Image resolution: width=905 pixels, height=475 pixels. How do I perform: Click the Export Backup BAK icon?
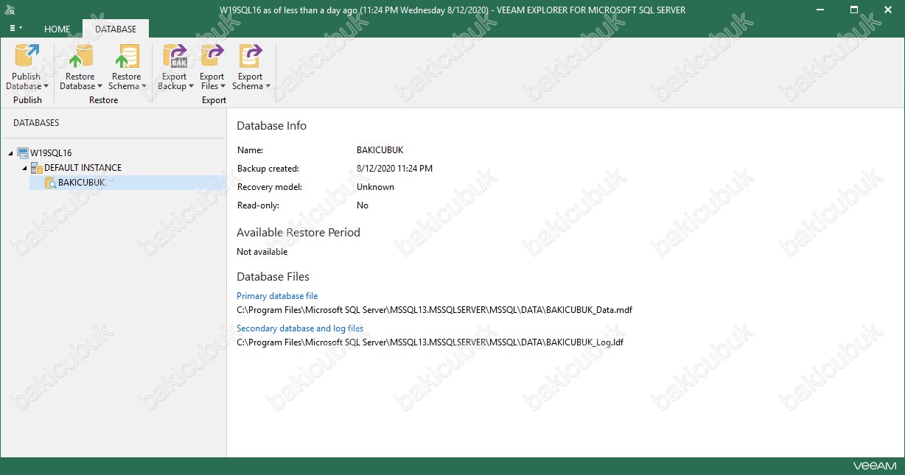(x=175, y=56)
